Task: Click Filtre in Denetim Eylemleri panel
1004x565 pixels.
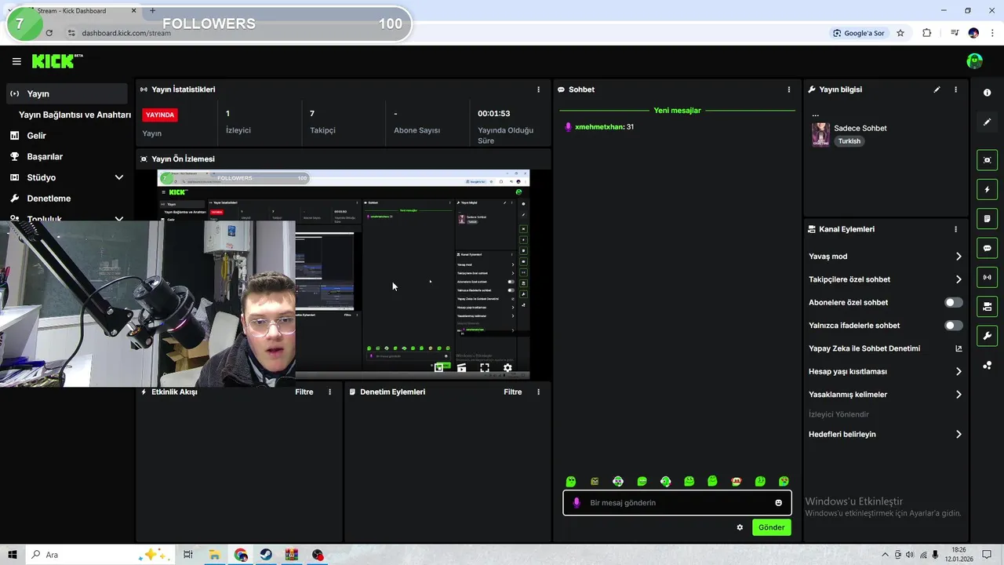Action: point(512,392)
